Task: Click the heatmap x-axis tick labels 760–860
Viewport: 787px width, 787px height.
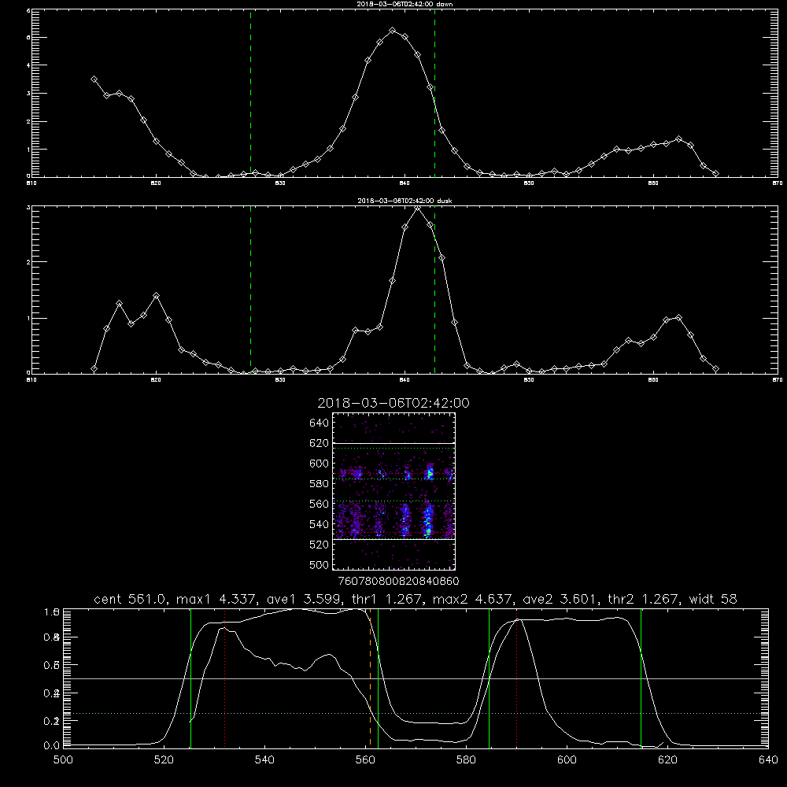Action: [398, 581]
